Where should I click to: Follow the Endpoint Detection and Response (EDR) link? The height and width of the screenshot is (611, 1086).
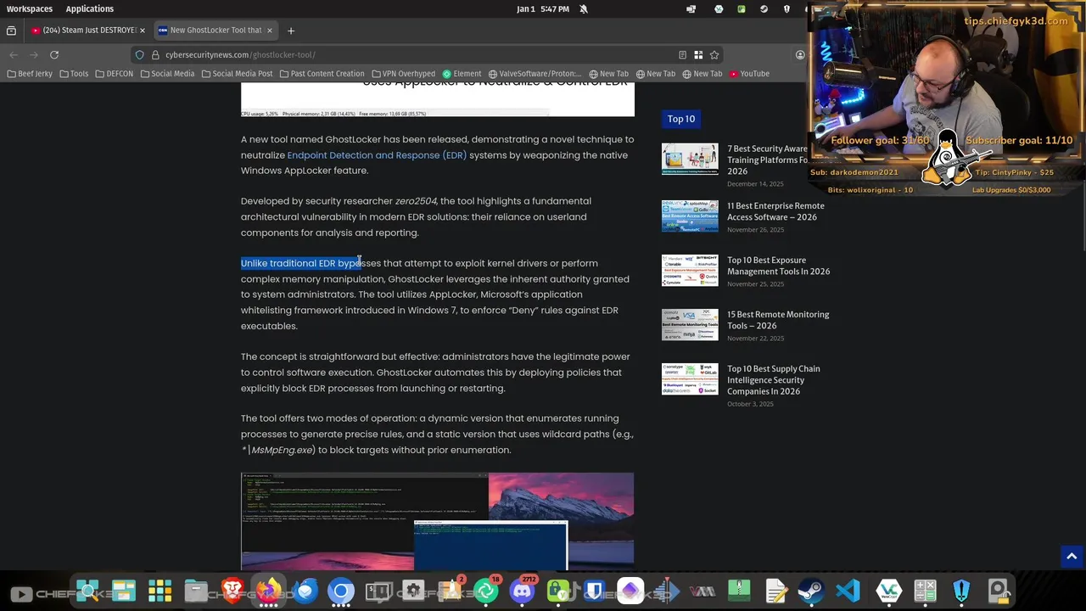pos(377,155)
